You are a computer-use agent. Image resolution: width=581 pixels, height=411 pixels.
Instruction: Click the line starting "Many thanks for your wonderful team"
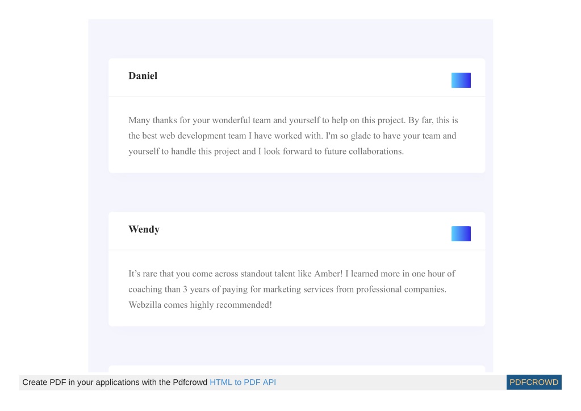[293, 120]
